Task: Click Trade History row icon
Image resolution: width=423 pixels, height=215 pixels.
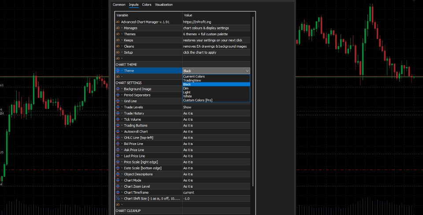Action: (118, 113)
